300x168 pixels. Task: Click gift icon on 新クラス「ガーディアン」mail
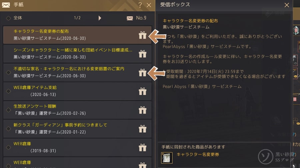(143, 128)
